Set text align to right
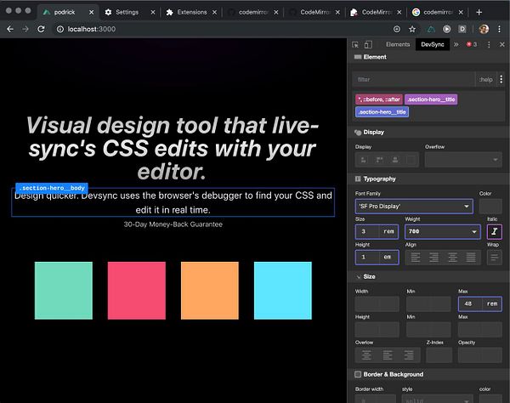Viewport: 510px width, 403px height. point(433,258)
